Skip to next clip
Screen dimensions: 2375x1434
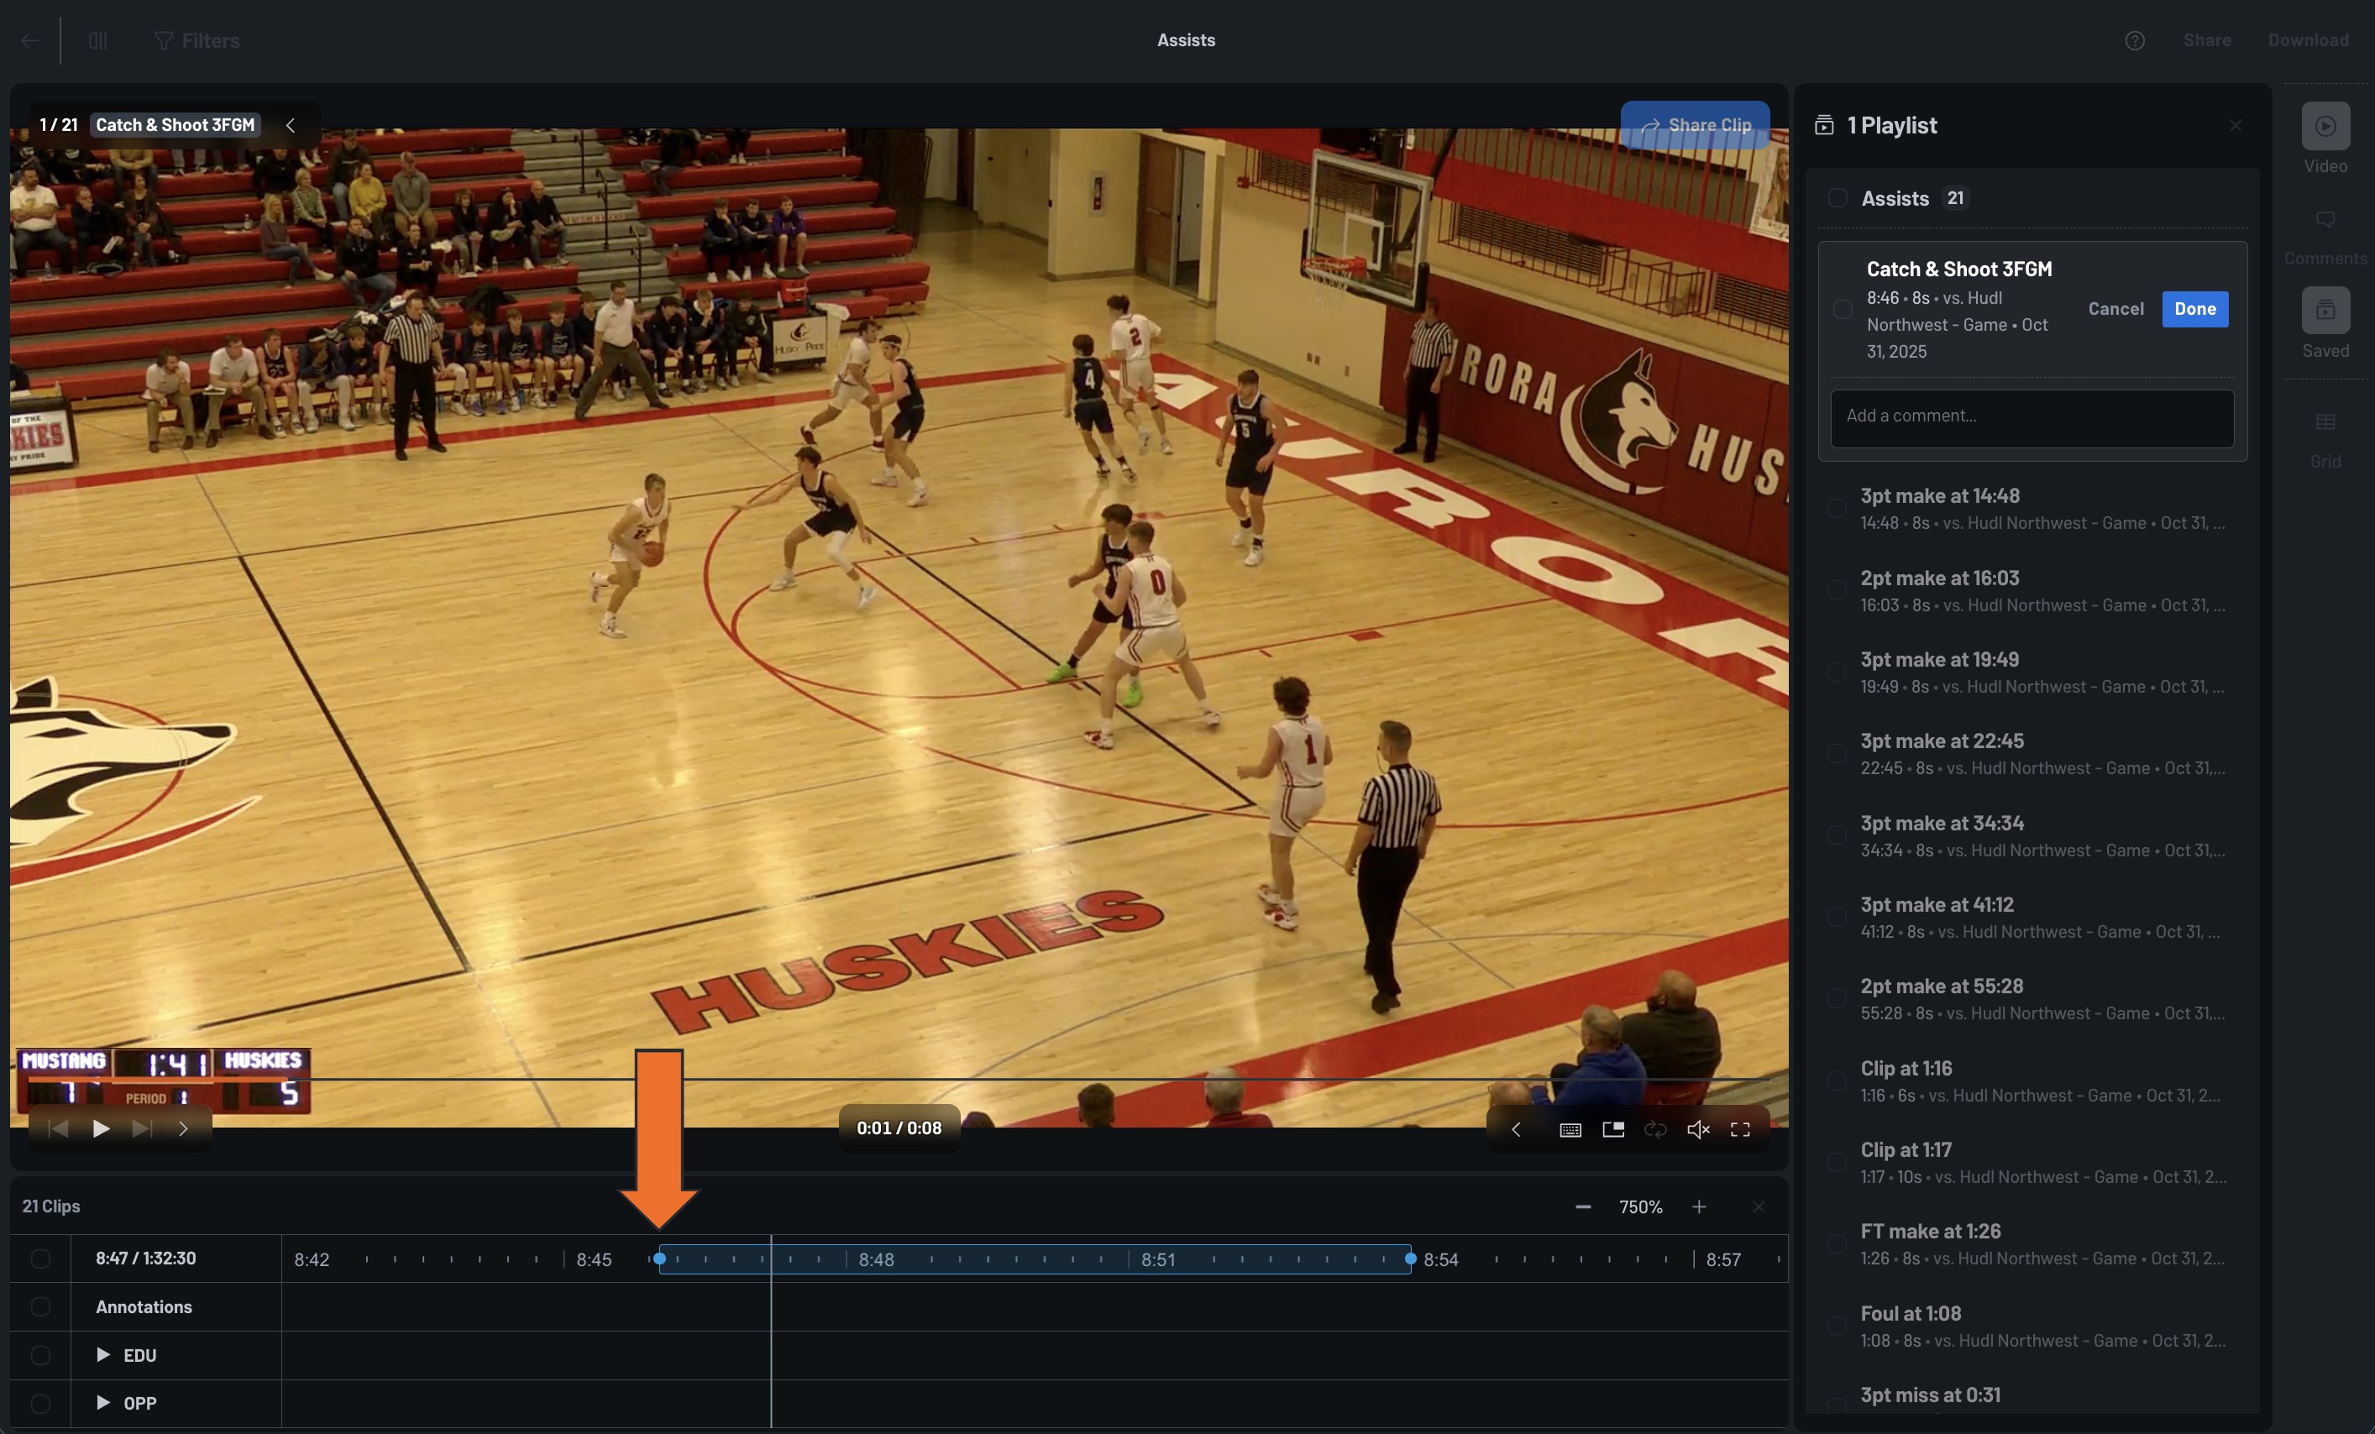coord(142,1128)
